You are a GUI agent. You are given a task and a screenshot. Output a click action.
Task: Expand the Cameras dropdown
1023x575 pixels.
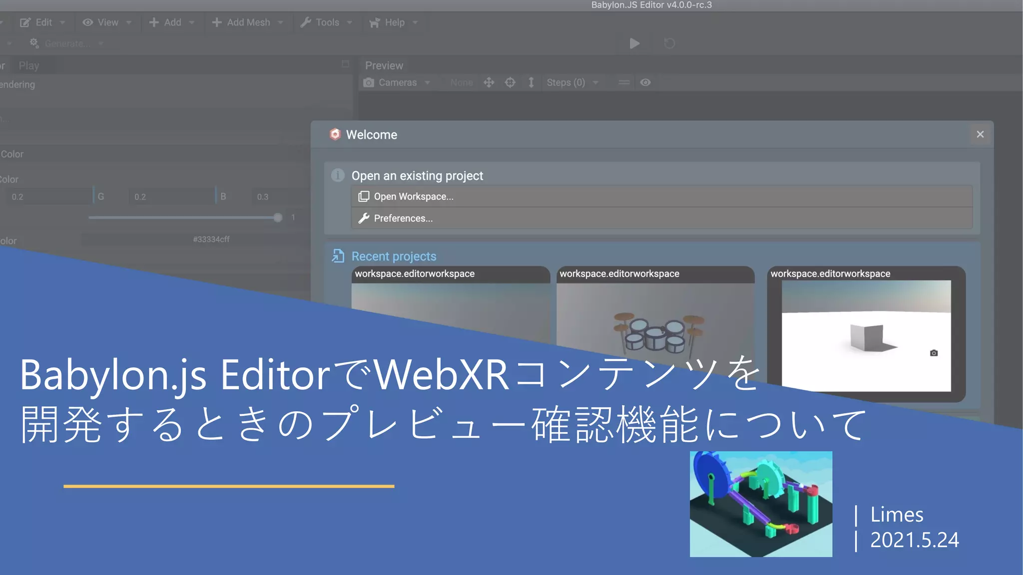tap(398, 82)
